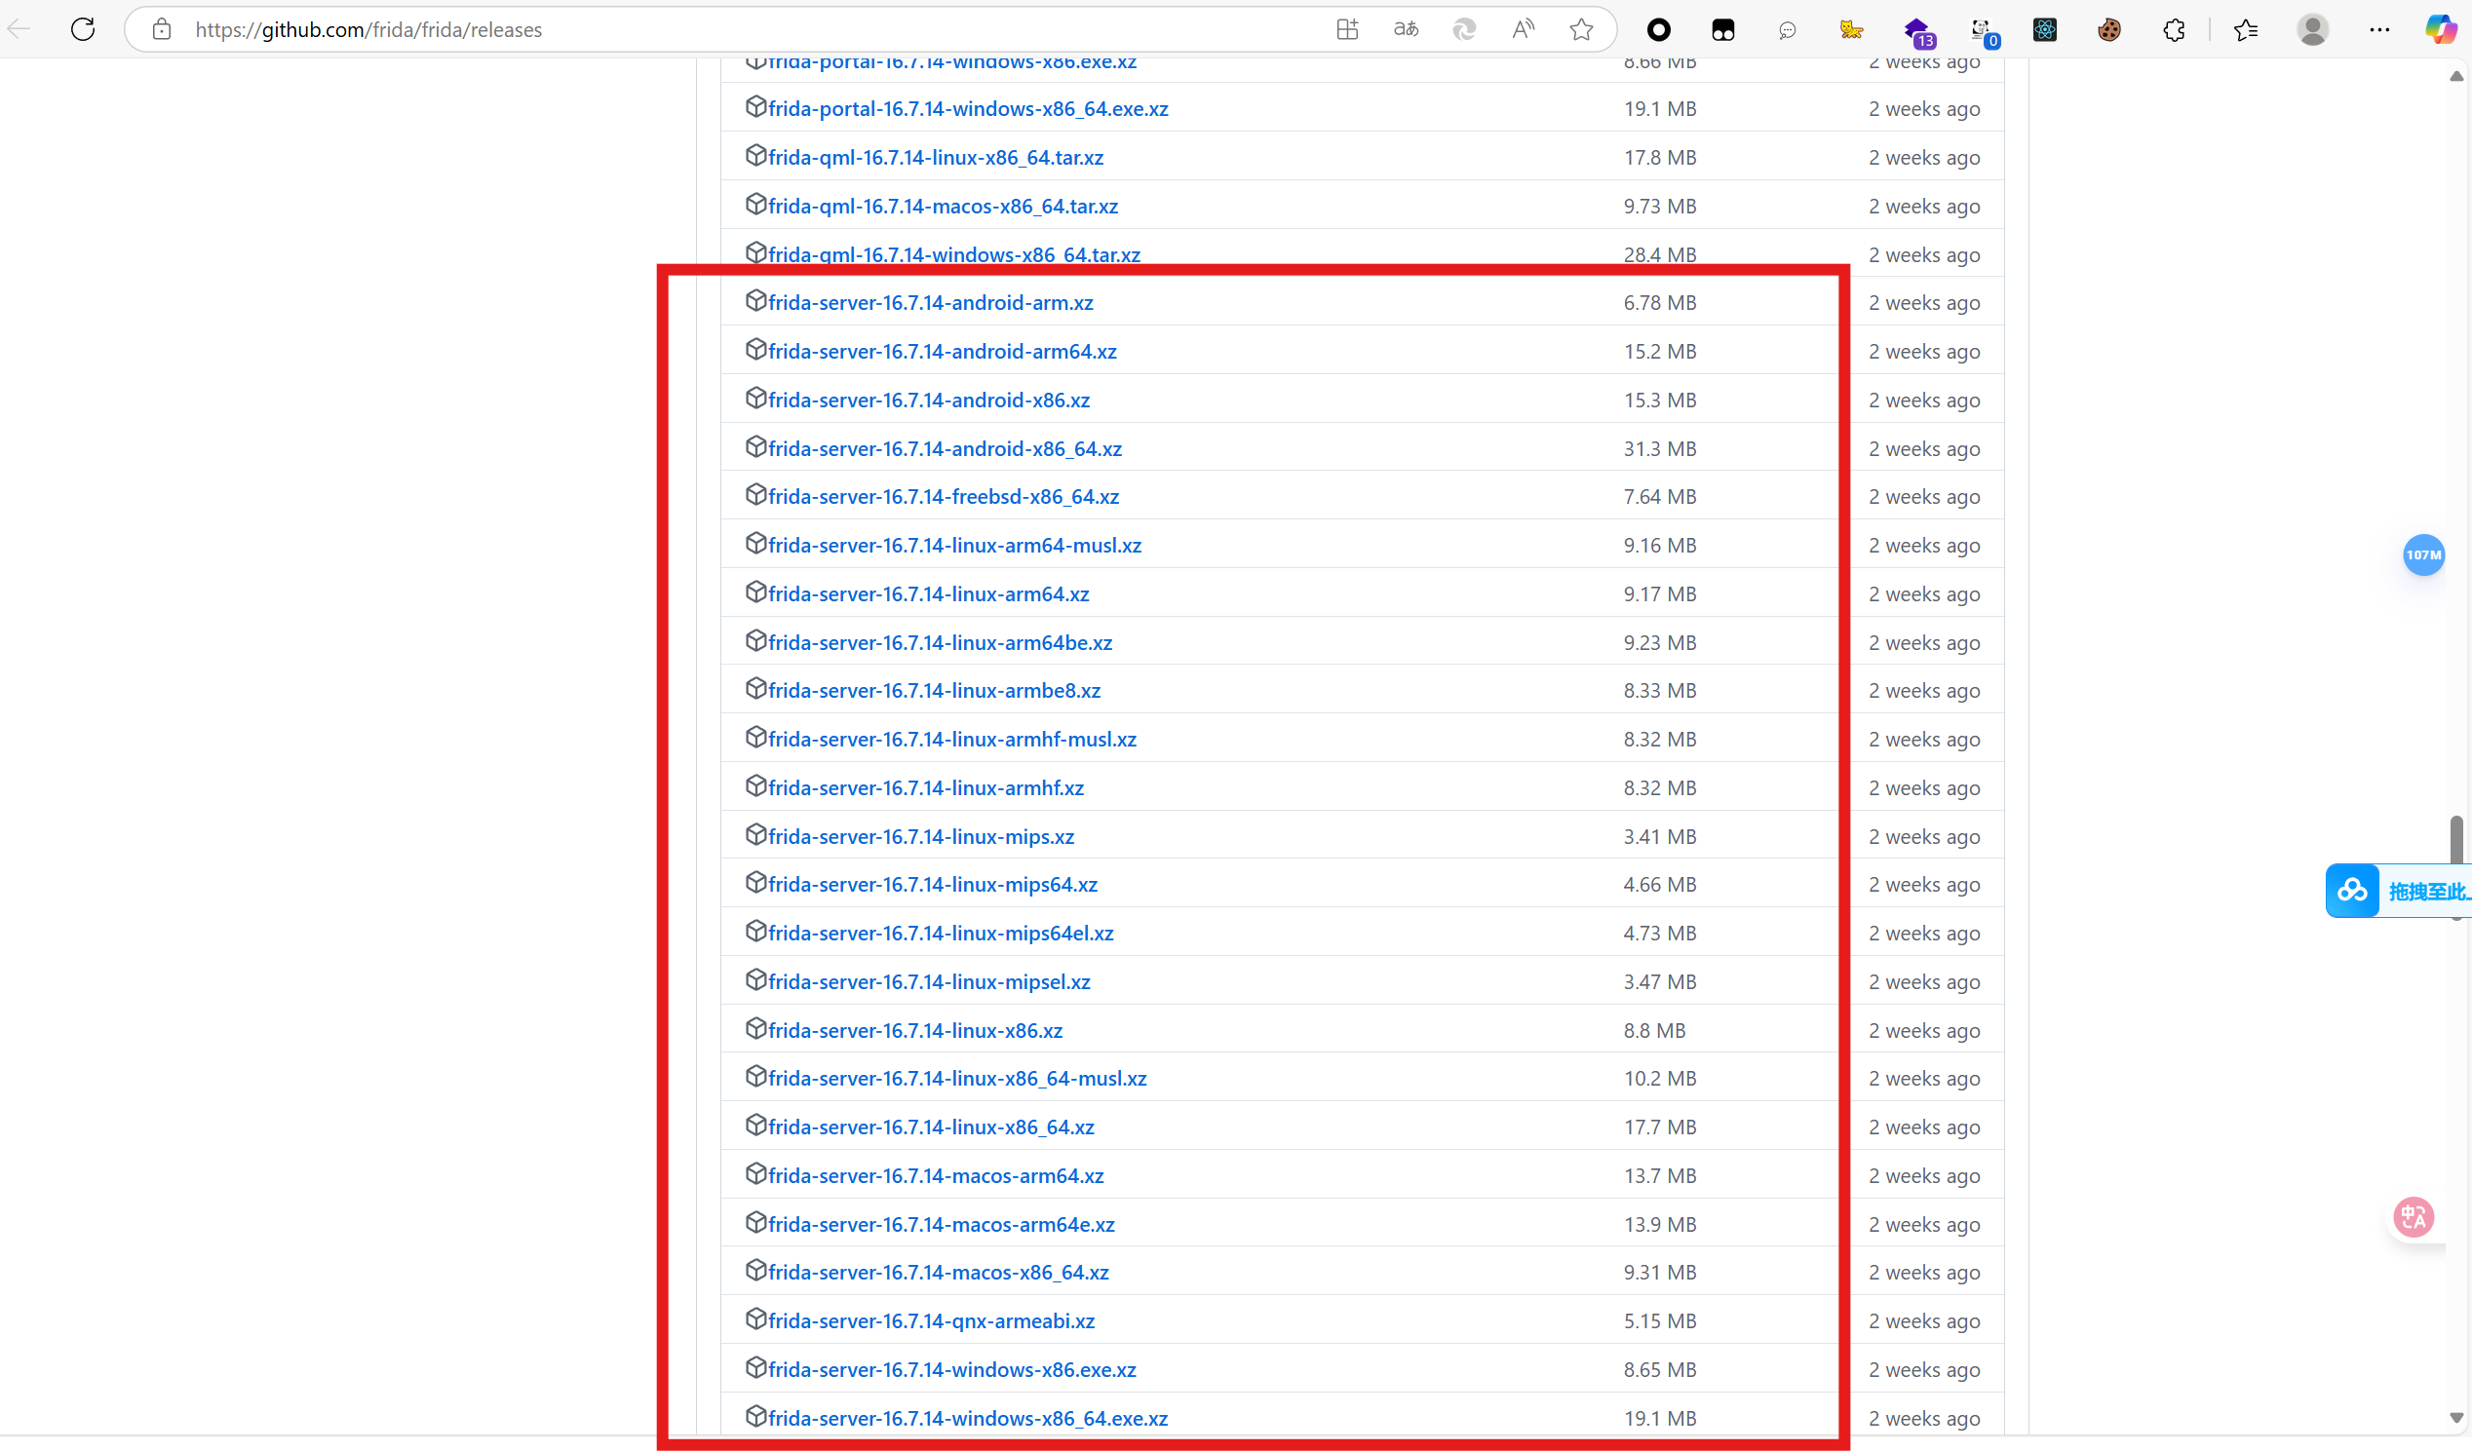The image size is (2472, 1452).
Task: Click the back navigation arrow
Action: tap(19, 29)
